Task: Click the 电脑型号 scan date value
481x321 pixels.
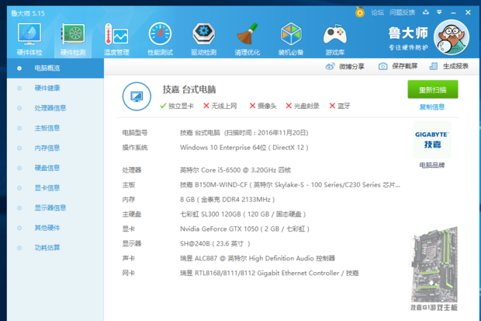Action: [244, 133]
